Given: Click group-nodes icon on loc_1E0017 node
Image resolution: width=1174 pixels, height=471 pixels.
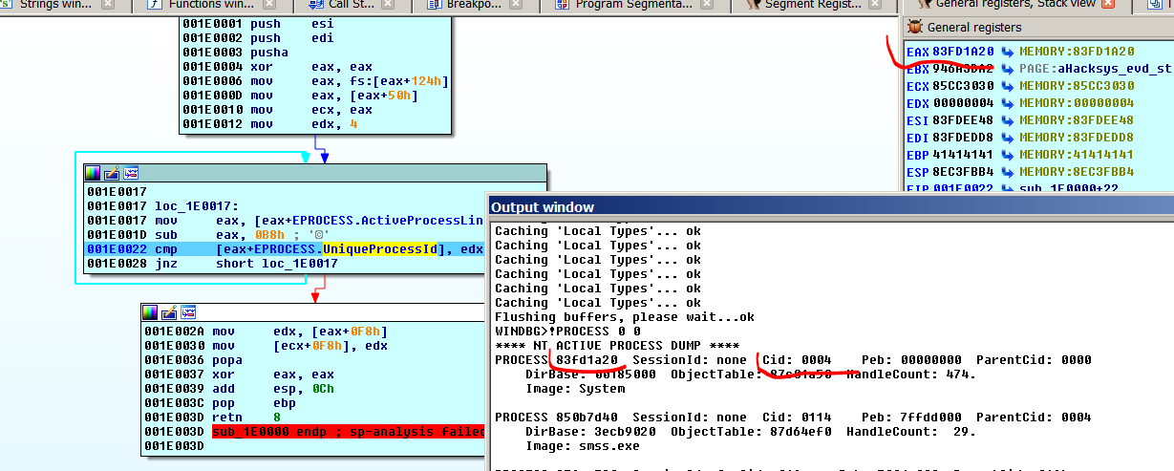Looking at the screenshot, I should tap(131, 173).
